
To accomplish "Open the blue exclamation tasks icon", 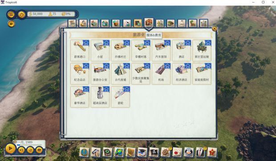I will 84,152.
